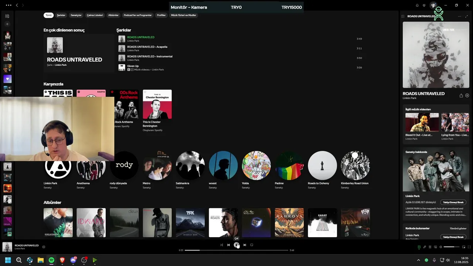Click the Linkin Park artist link in player bar
Screen dimensions: 473x266
(x=20, y=249)
